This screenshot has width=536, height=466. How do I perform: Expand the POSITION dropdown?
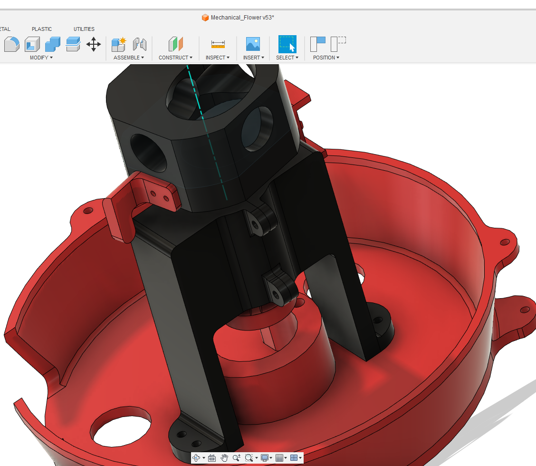pos(326,58)
